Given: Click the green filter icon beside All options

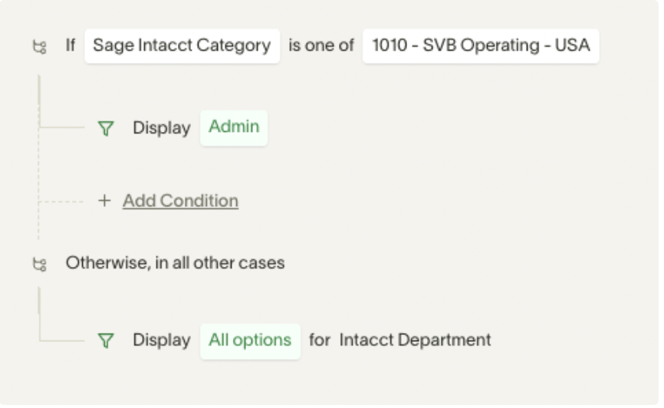Looking at the screenshot, I should (x=106, y=341).
